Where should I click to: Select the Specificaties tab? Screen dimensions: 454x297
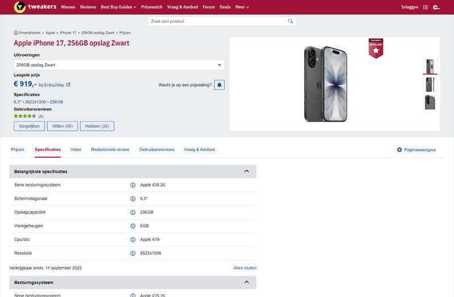48,149
